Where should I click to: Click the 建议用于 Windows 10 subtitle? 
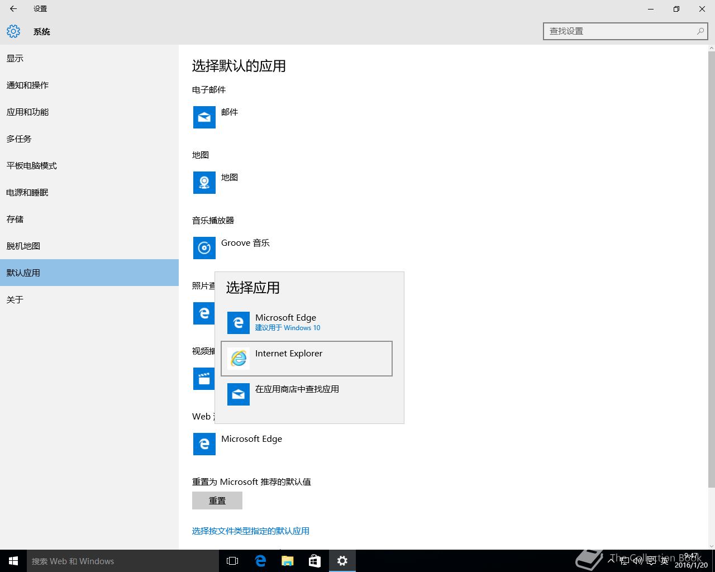(x=288, y=328)
